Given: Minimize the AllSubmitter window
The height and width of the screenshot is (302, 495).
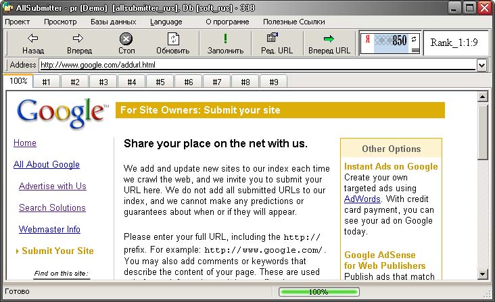Looking at the screenshot, I should [x=454, y=8].
